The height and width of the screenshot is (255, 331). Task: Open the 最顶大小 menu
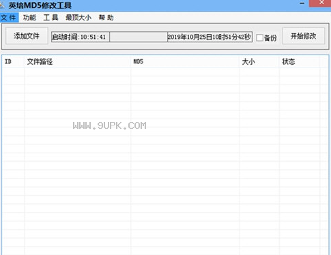[x=78, y=18]
